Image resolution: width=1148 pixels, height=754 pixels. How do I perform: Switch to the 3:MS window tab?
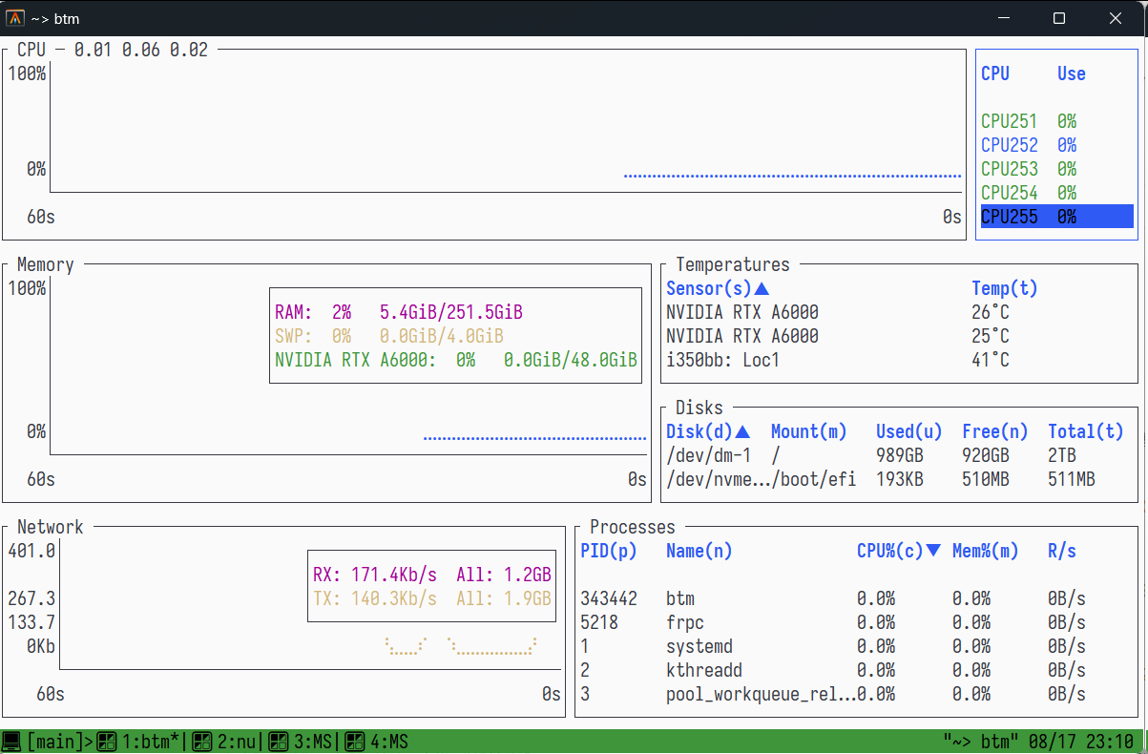pyautogui.click(x=313, y=742)
